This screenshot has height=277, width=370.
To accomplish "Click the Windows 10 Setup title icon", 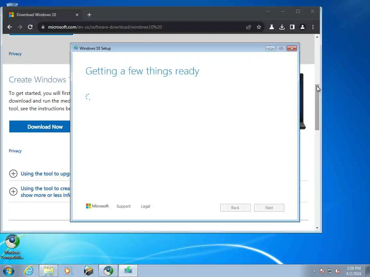I will coord(76,48).
